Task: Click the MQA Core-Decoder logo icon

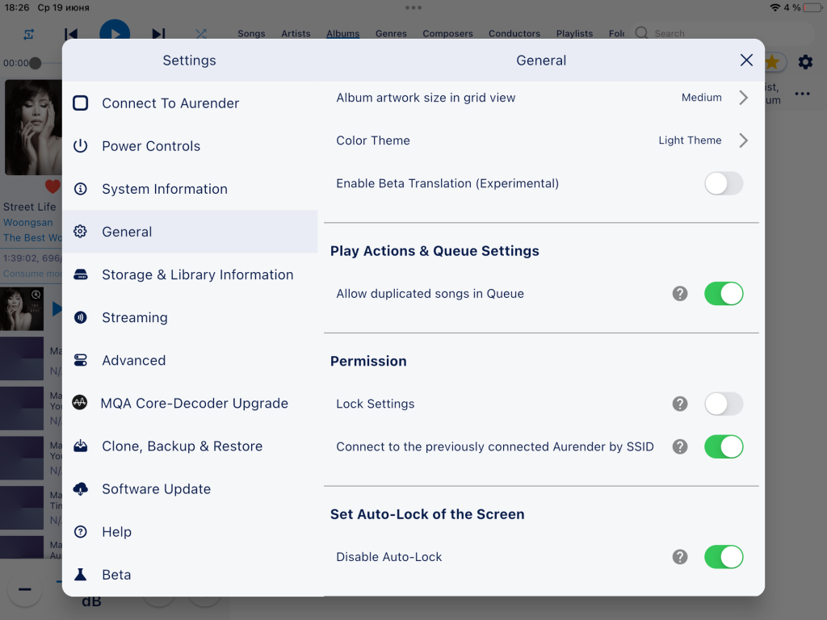Action: tap(80, 403)
